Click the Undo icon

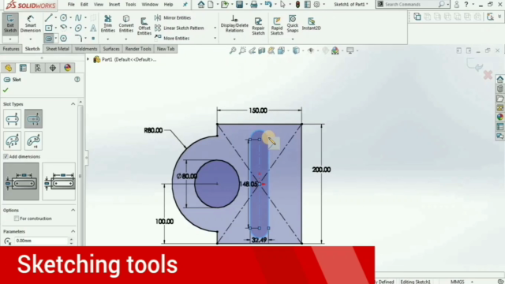pyautogui.click(x=268, y=4)
